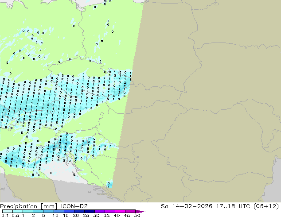Pick the 35–40 mm violet legend swatch

109,211
